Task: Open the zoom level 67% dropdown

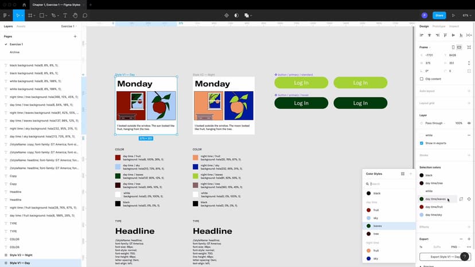Action: pyautogui.click(x=466, y=15)
